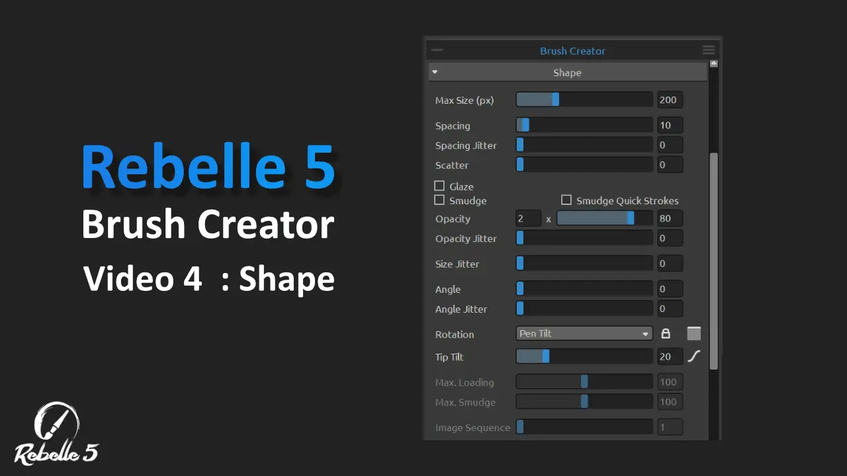Click the panel collapse dash icon

click(437, 50)
